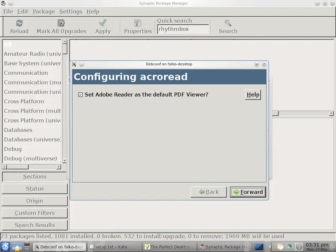Click the info tray icon
Viewport: 336px width, 252px height.
[x=299, y=247]
